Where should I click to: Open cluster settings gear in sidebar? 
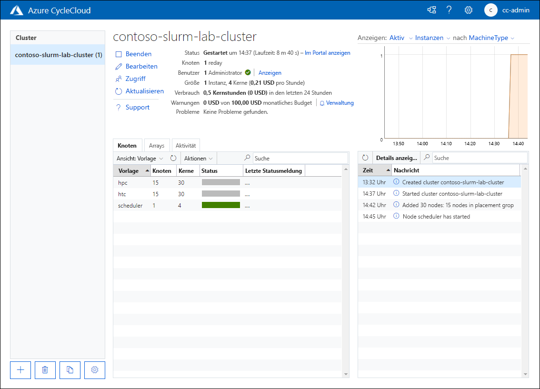pyautogui.click(x=95, y=370)
